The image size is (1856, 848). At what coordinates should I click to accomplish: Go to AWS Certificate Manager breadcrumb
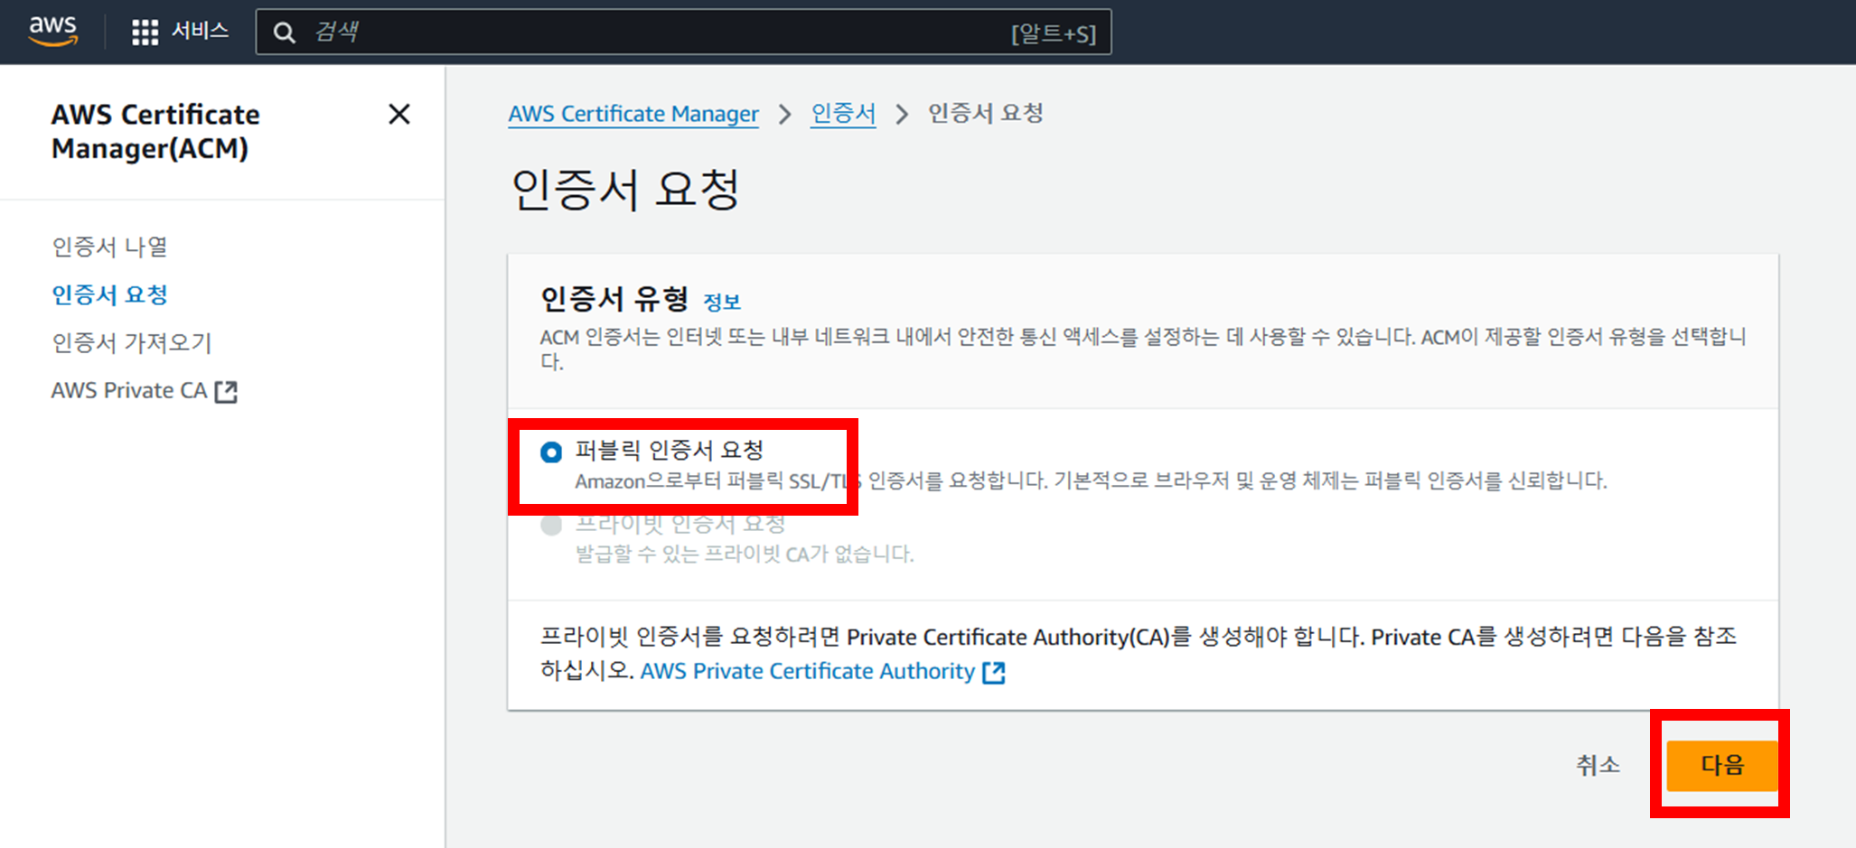(633, 114)
